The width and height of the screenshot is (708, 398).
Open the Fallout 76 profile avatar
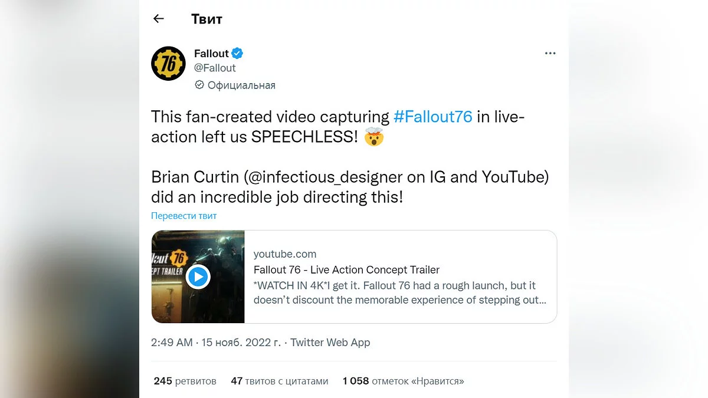point(168,64)
